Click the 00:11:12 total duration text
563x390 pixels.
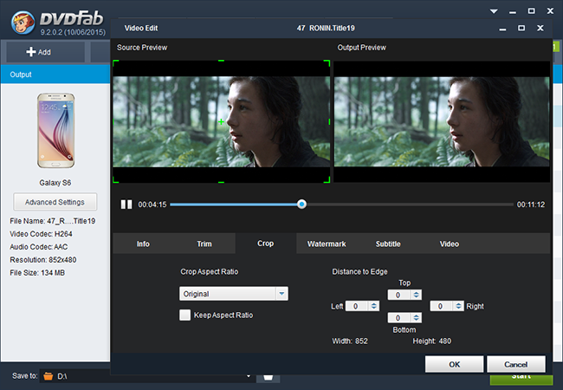click(531, 205)
